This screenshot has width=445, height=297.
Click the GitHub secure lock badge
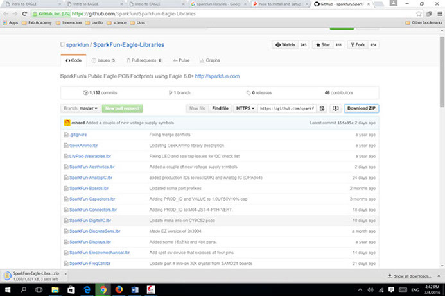pos(51,13)
